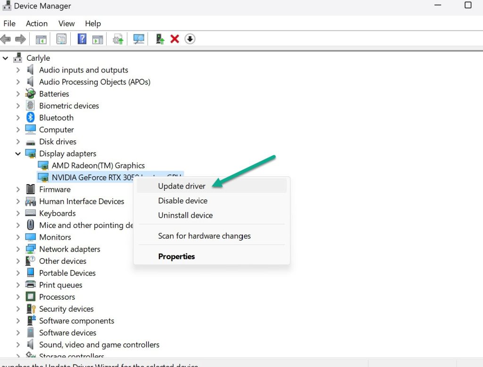Select Uninstall device from the context menu
483x367 pixels.
pos(185,215)
